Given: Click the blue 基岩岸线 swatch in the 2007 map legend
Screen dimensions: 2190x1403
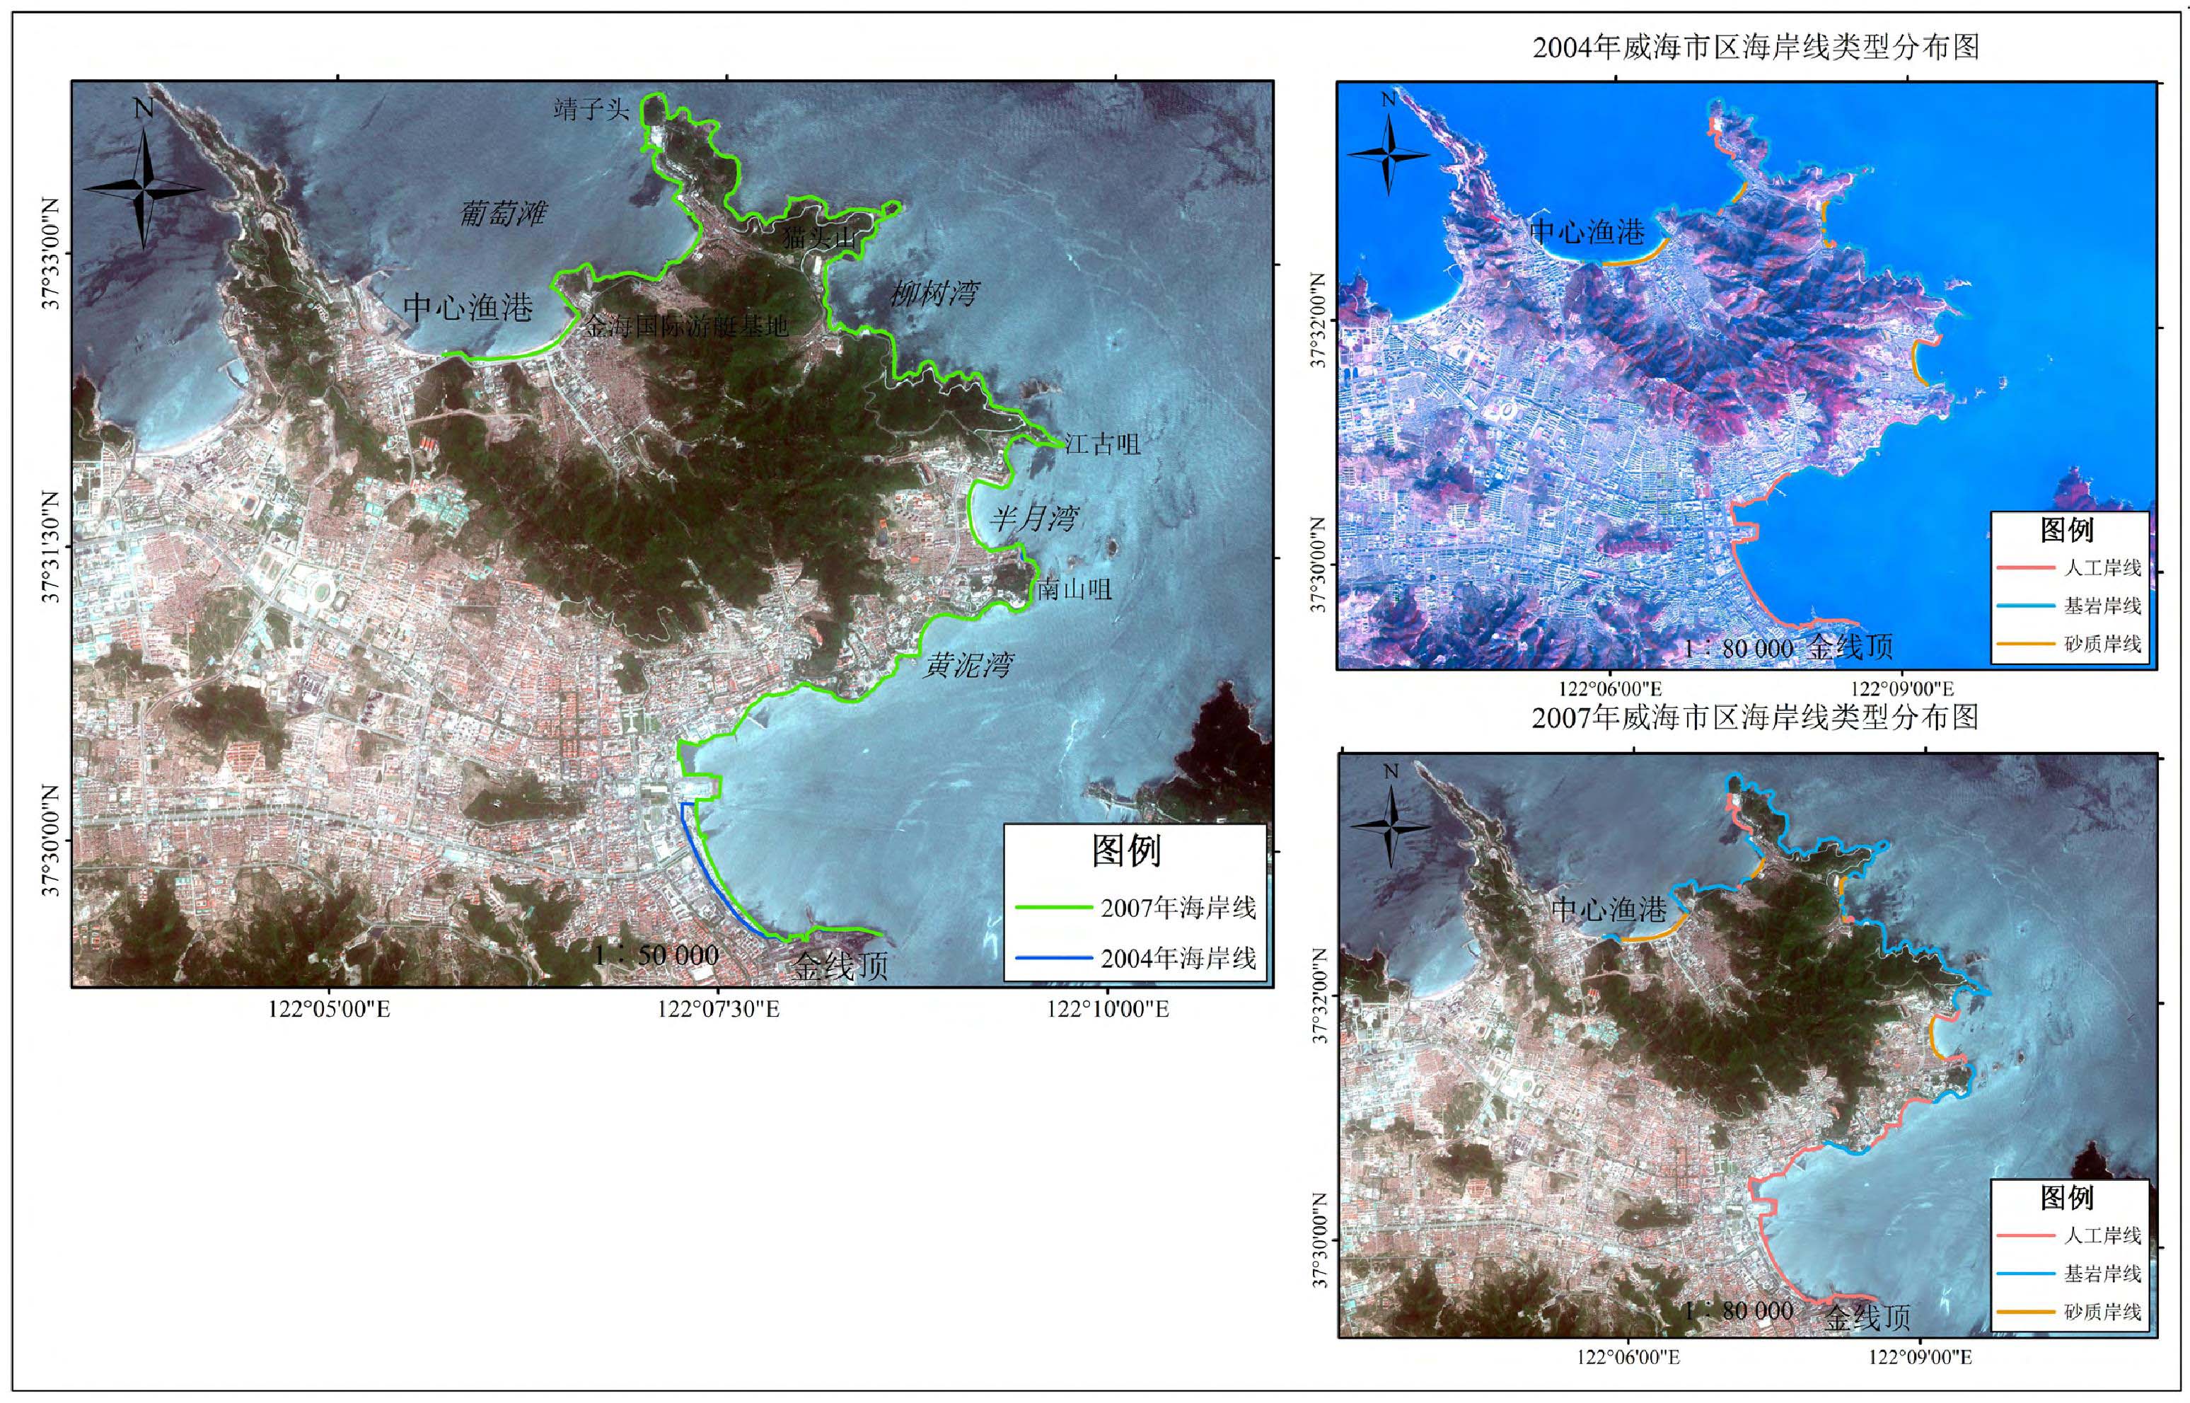Looking at the screenshot, I should pos(2026,1274).
